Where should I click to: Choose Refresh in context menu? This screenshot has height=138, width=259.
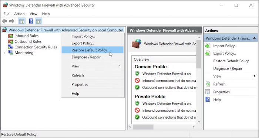coord(92,75)
